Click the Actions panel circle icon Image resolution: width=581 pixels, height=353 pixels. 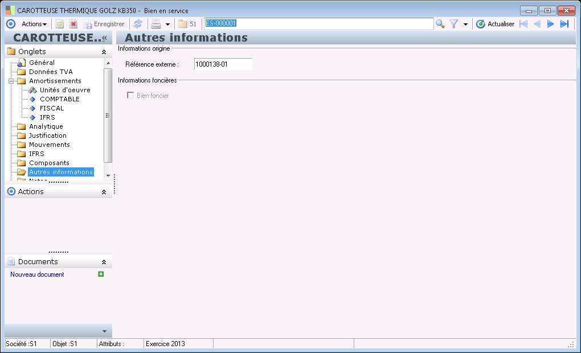point(11,191)
